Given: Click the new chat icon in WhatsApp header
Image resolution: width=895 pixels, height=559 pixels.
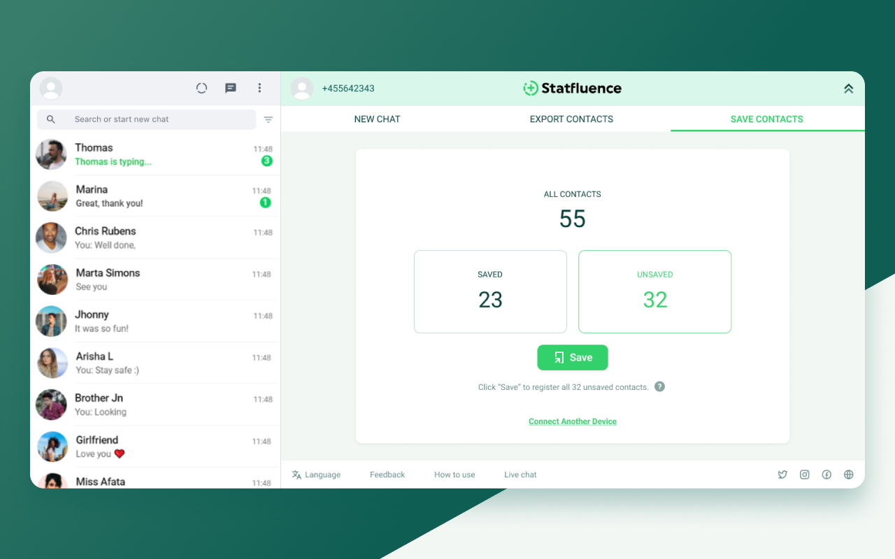Looking at the screenshot, I should coord(230,88).
